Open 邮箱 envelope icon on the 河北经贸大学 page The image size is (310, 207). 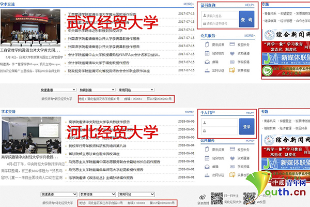click(207, 167)
